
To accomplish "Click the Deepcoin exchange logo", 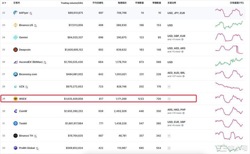I will [15, 50].
